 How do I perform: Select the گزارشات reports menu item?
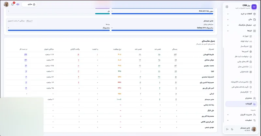(241, 104)
